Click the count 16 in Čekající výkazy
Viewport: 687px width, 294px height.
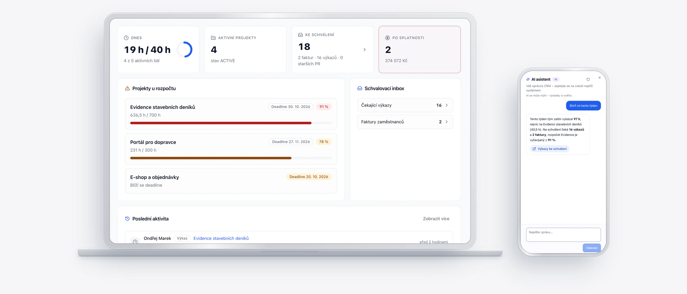(439, 105)
